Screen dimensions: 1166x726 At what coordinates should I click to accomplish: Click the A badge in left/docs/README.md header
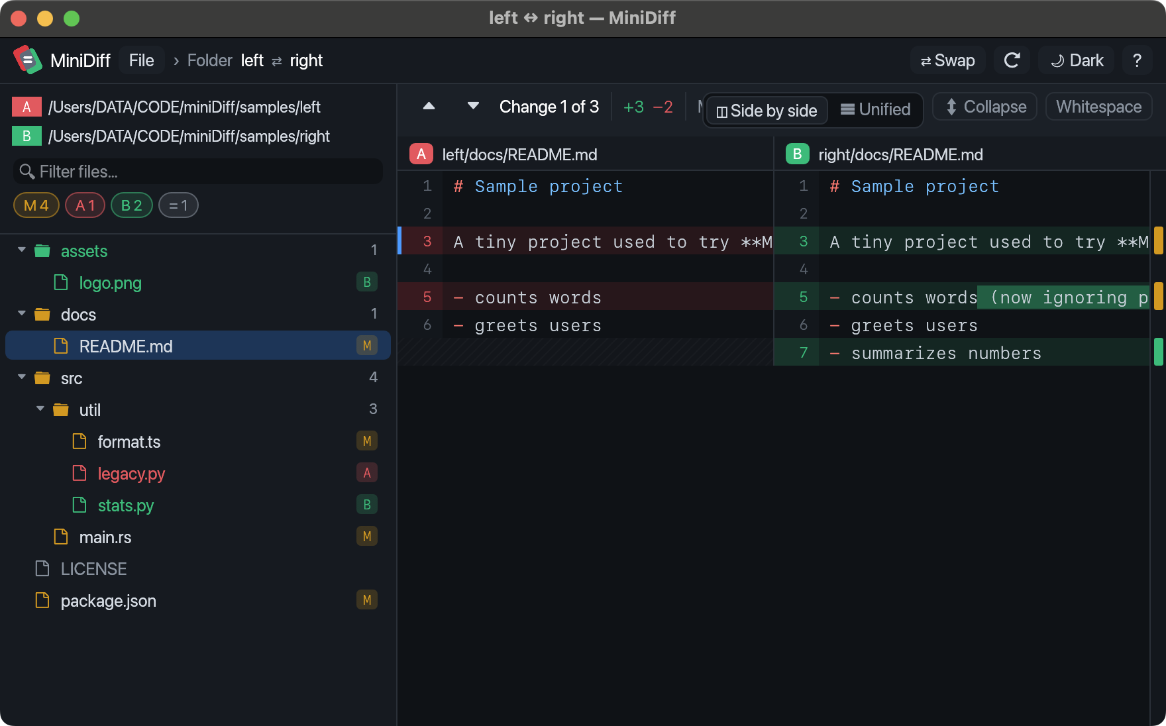coord(421,154)
